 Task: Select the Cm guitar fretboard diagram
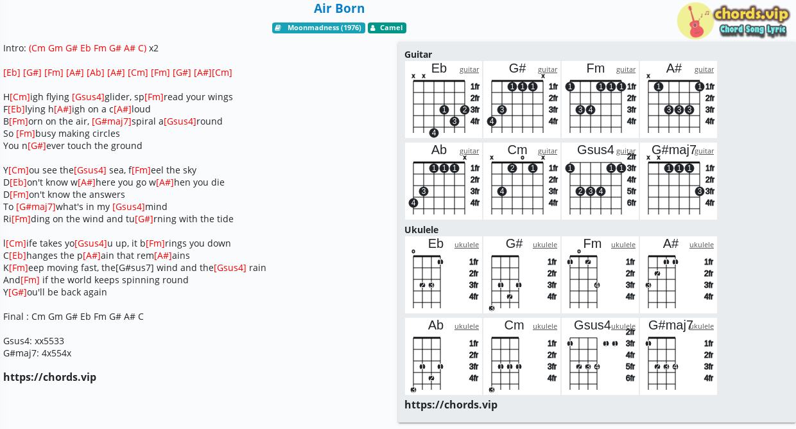click(x=522, y=181)
